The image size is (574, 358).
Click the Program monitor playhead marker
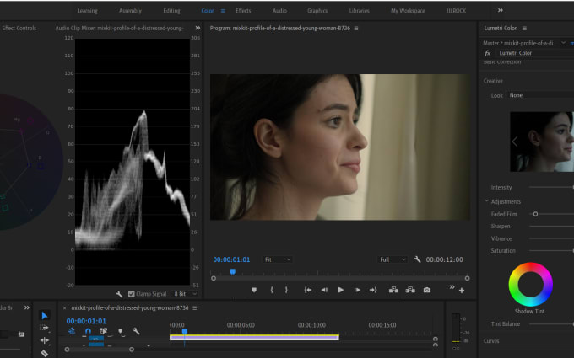pos(232,272)
